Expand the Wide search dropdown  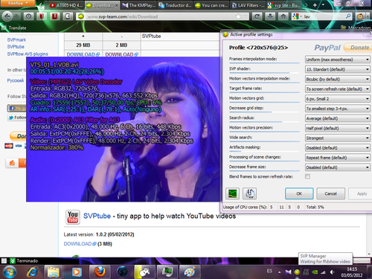point(338,138)
